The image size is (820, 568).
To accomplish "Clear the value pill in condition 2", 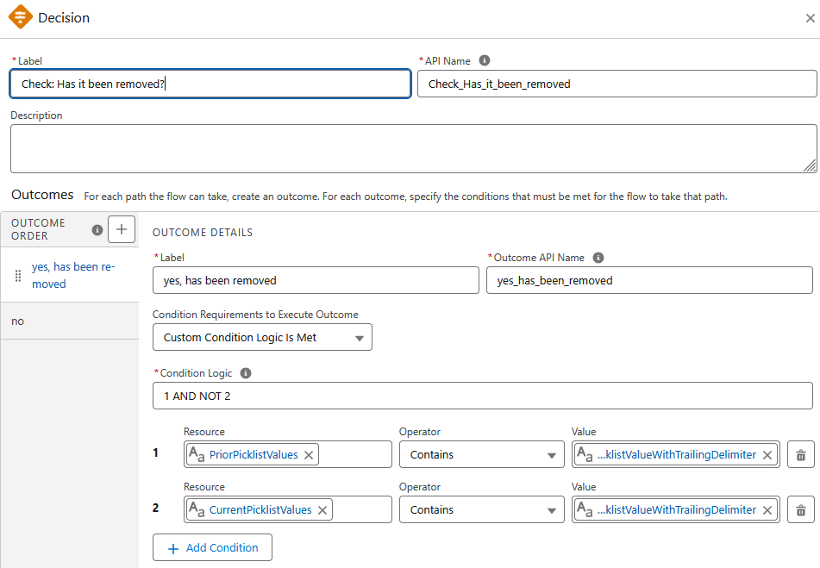I will 767,510.
